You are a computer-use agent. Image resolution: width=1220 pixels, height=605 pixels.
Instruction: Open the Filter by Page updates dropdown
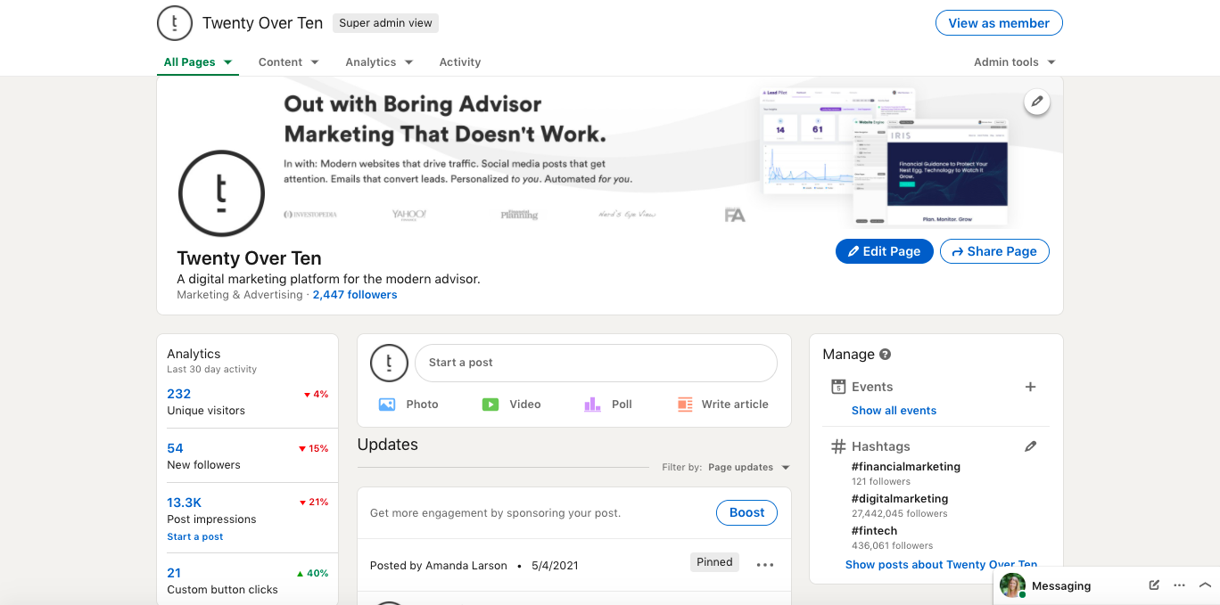[x=749, y=467]
